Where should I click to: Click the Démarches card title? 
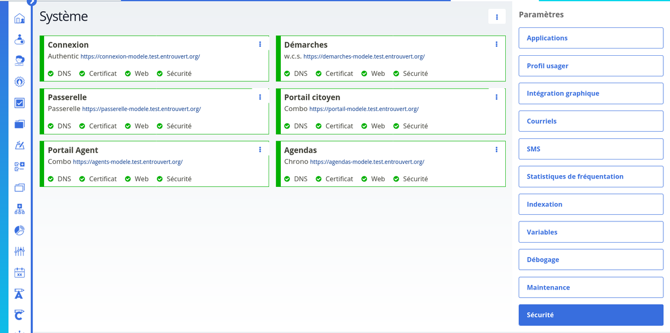pos(305,45)
